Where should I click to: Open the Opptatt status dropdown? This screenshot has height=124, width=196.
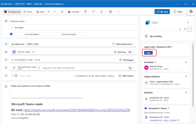[75, 12]
